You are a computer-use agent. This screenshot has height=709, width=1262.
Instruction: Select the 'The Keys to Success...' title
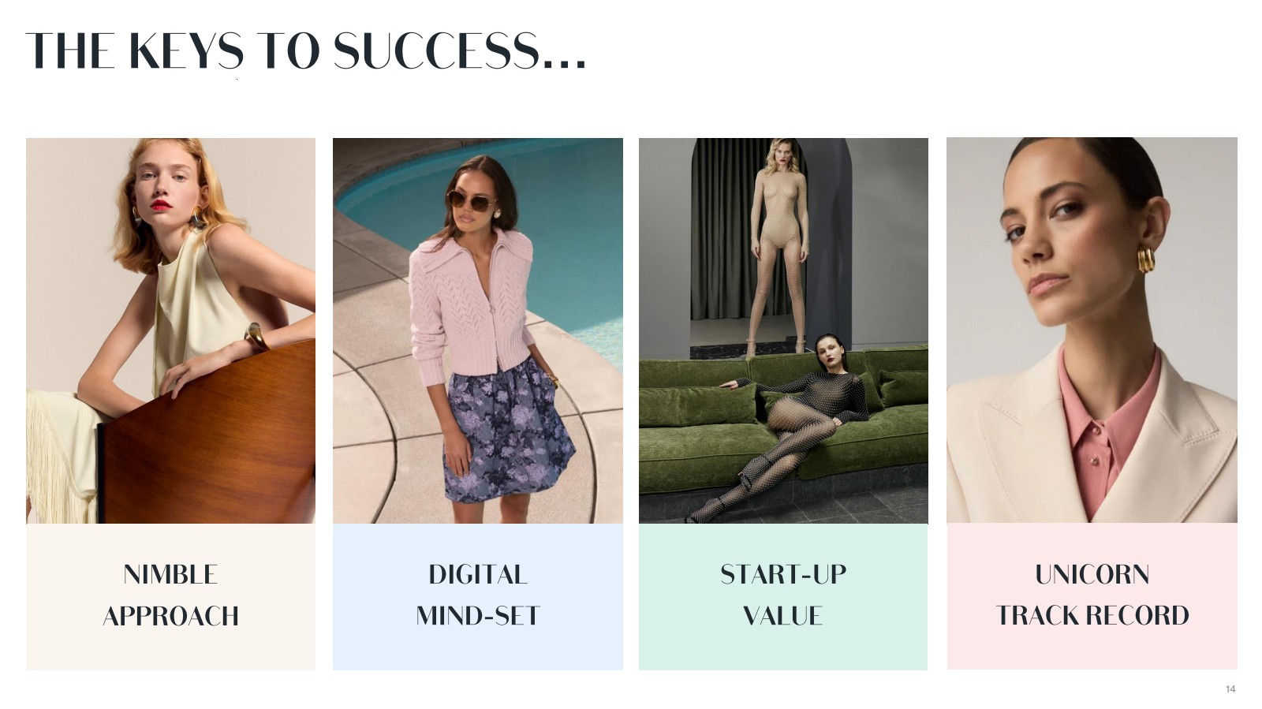306,50
